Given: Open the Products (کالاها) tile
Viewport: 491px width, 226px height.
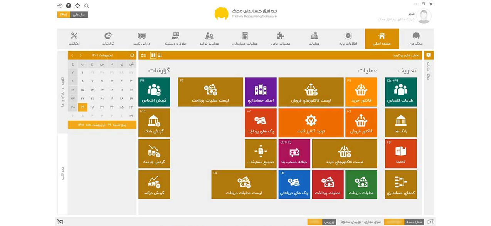Looking at the screenshot, I should pyautogui.click(x=400, y=154).
